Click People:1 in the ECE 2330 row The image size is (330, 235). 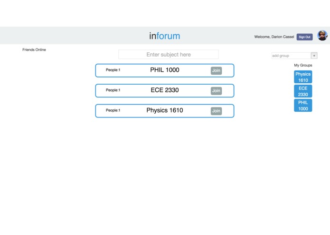[113, 90]
